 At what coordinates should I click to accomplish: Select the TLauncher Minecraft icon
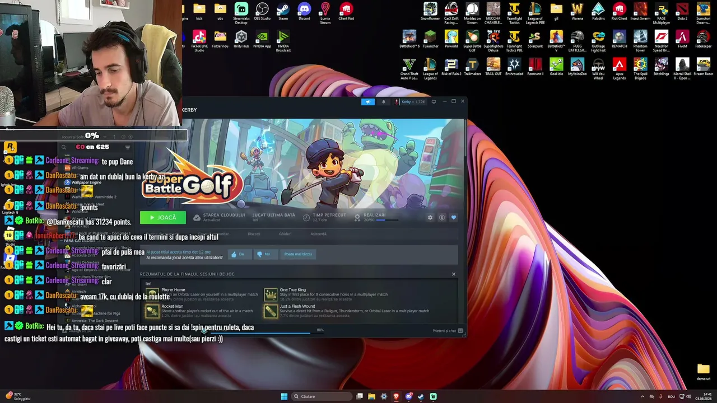click(430, 39)
